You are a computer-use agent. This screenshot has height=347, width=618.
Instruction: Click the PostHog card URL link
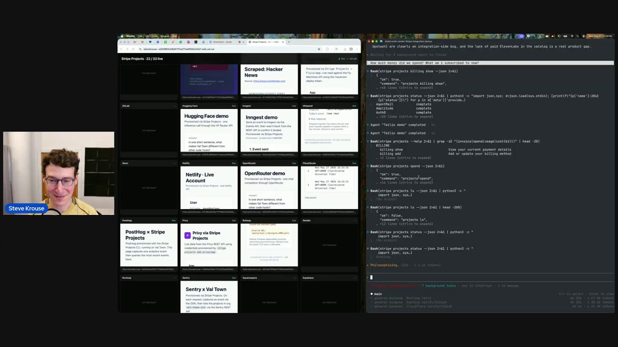[149, 269]
